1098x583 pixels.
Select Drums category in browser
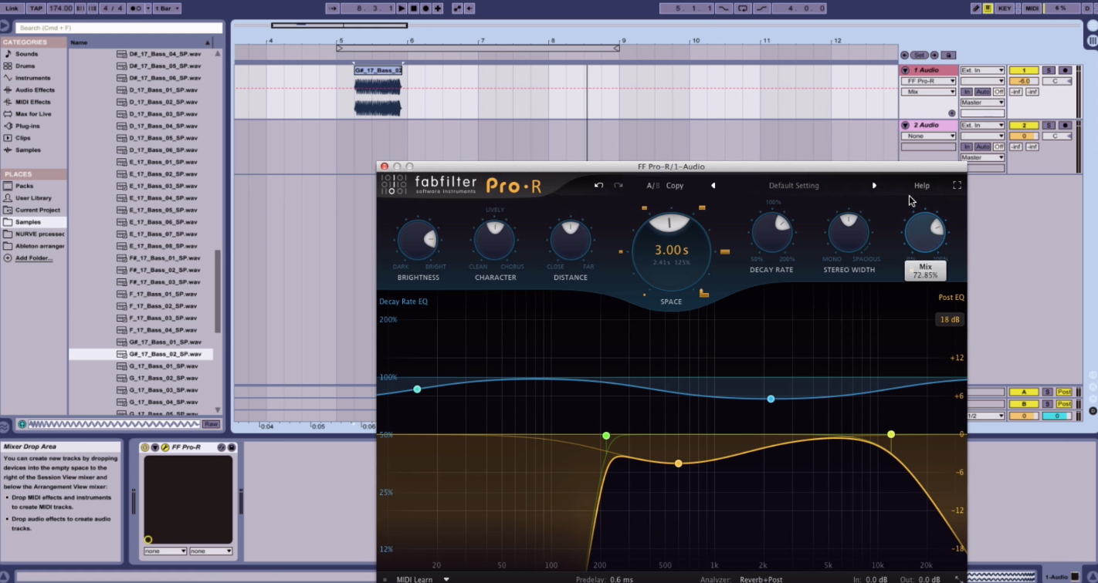click(25, 66)
